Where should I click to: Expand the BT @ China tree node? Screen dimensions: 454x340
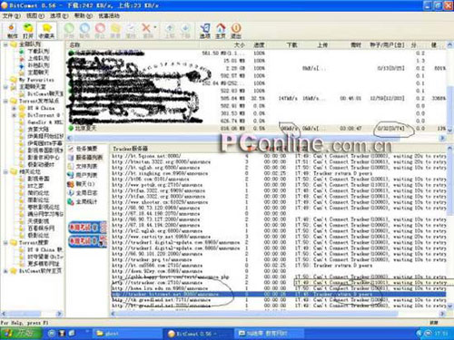14,108
